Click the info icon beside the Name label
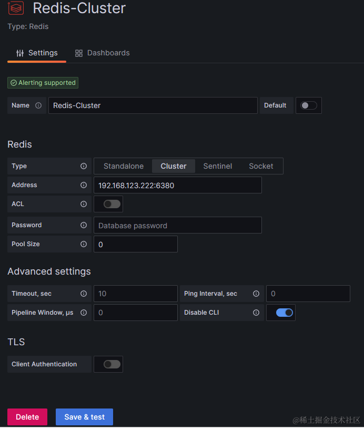Viewport: 364px width, 428px height. [38, 105]
